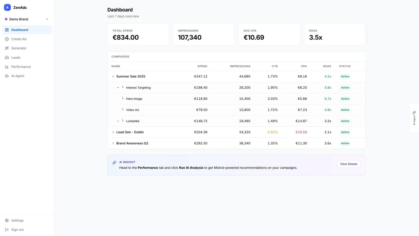Click the ROAS 3.5x card
This screenshot has width=419, height=236.
[335, 35]
